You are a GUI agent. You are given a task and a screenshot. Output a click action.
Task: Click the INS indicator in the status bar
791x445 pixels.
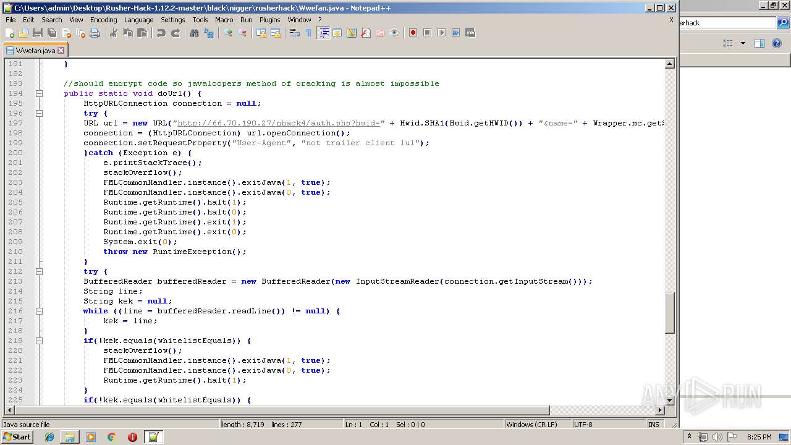point(653,425)
